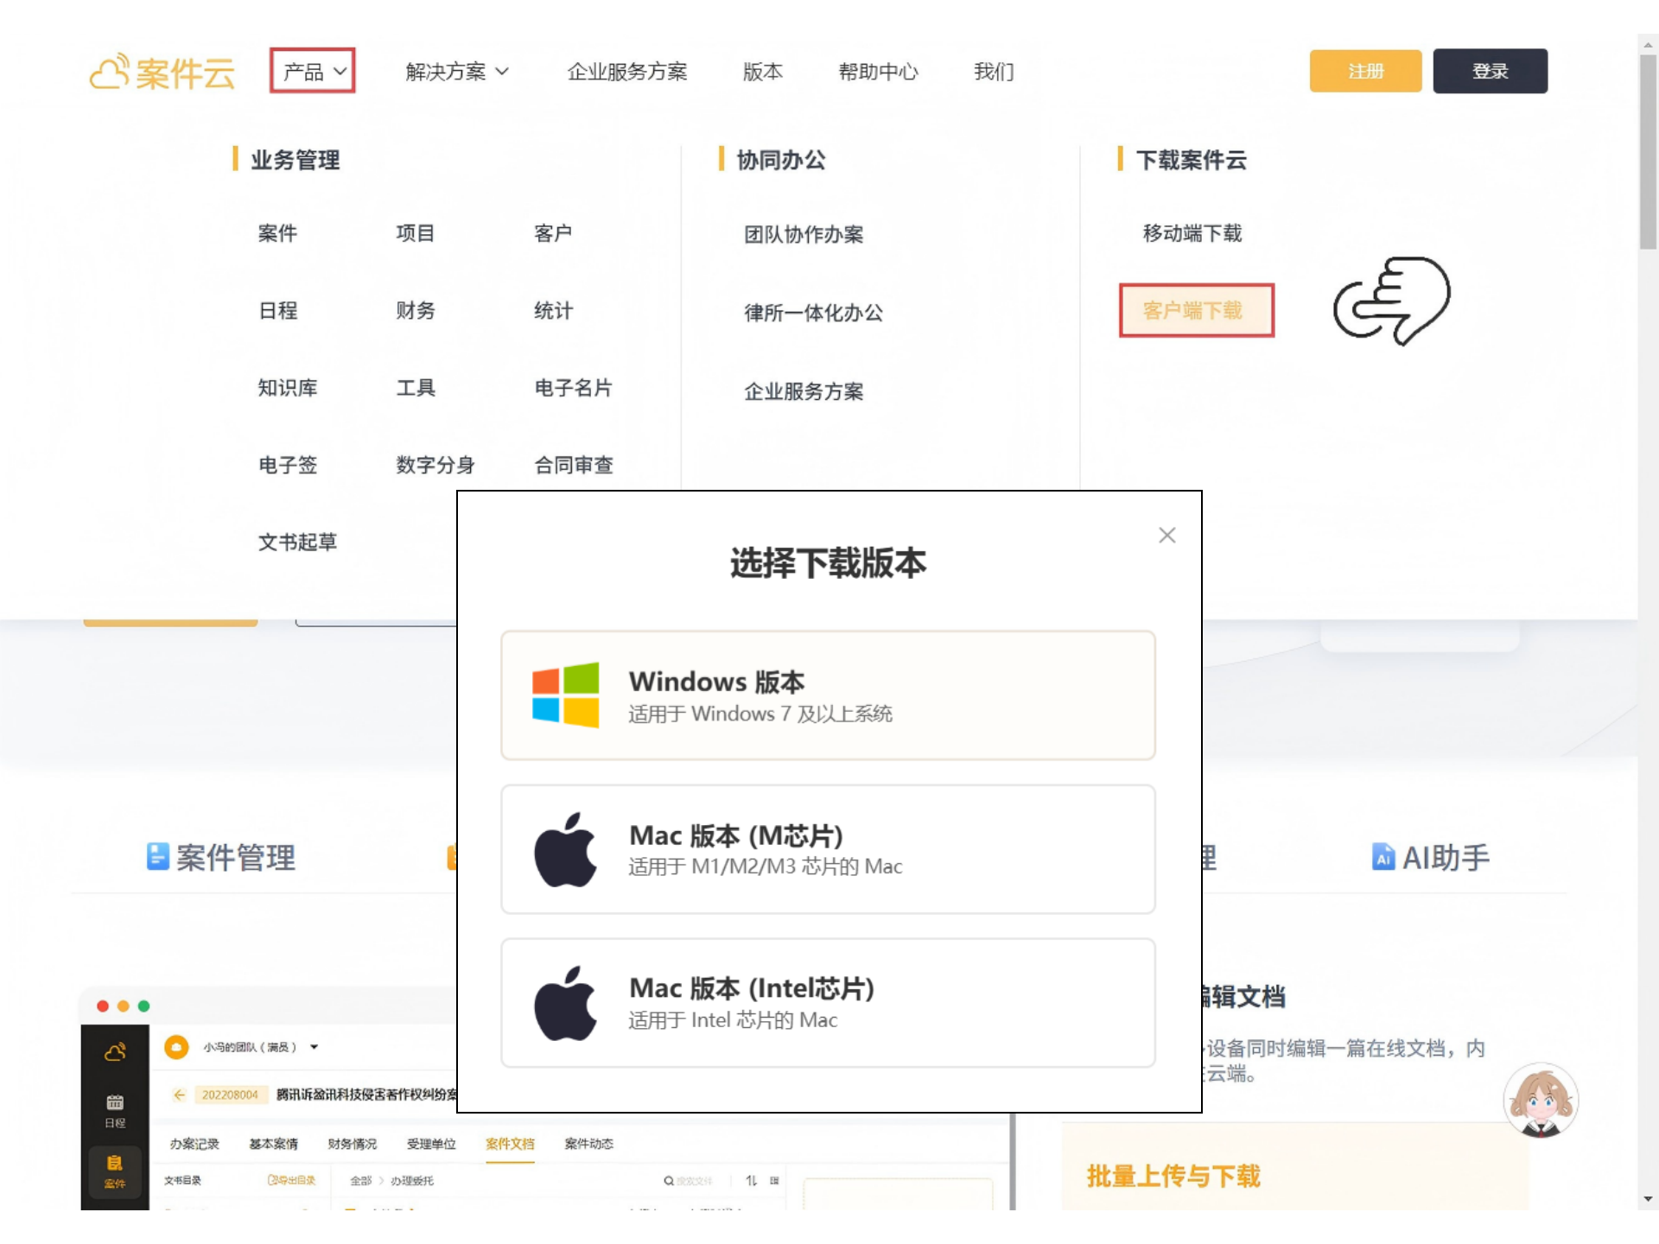Click the AI助手 sparkle icon
The image size is (1659, 1244).
(x=1384, y=857)
